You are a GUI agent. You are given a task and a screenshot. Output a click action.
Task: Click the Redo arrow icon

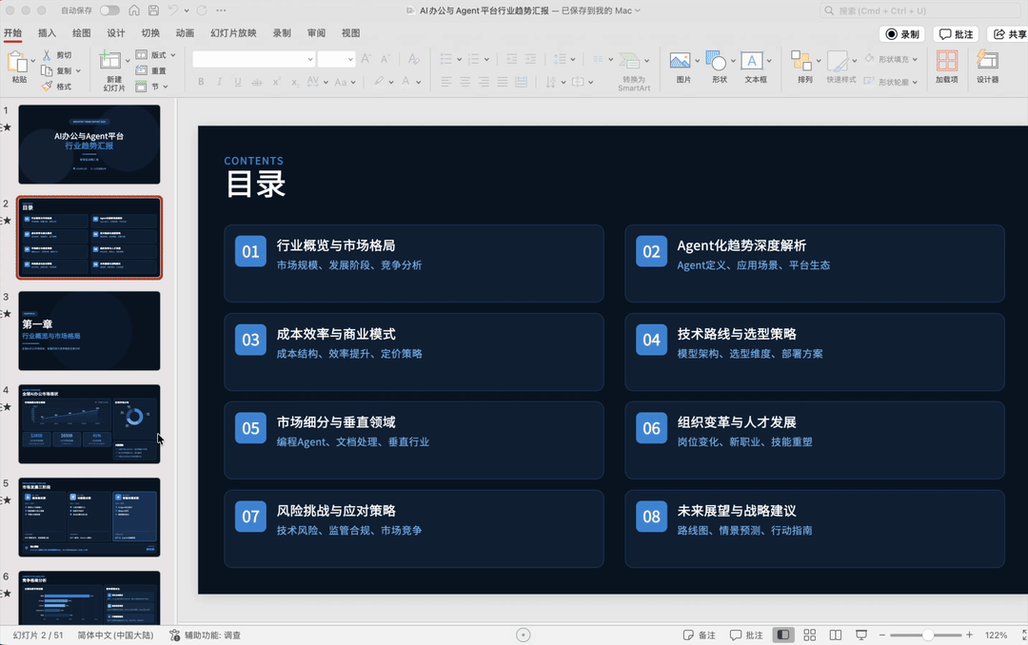[202, 10]
